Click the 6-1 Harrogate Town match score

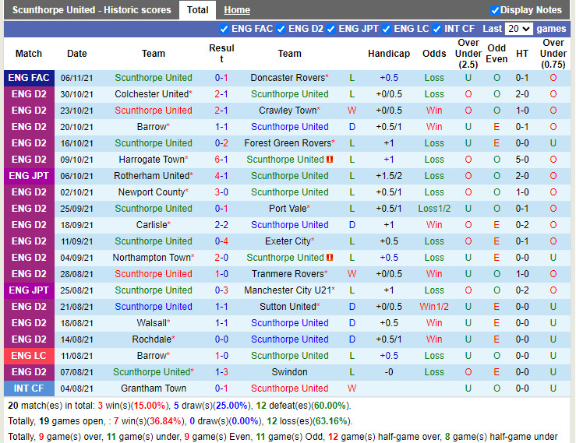[221, 160]
